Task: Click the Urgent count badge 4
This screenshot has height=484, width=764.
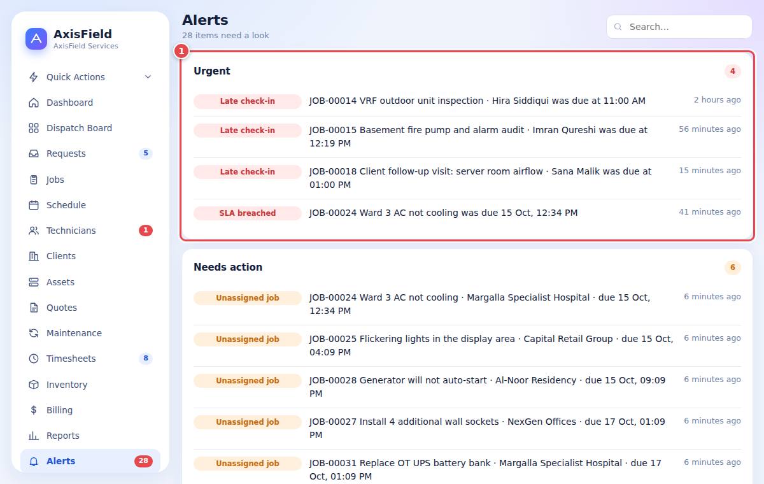Action: click(x=733, y=71)
